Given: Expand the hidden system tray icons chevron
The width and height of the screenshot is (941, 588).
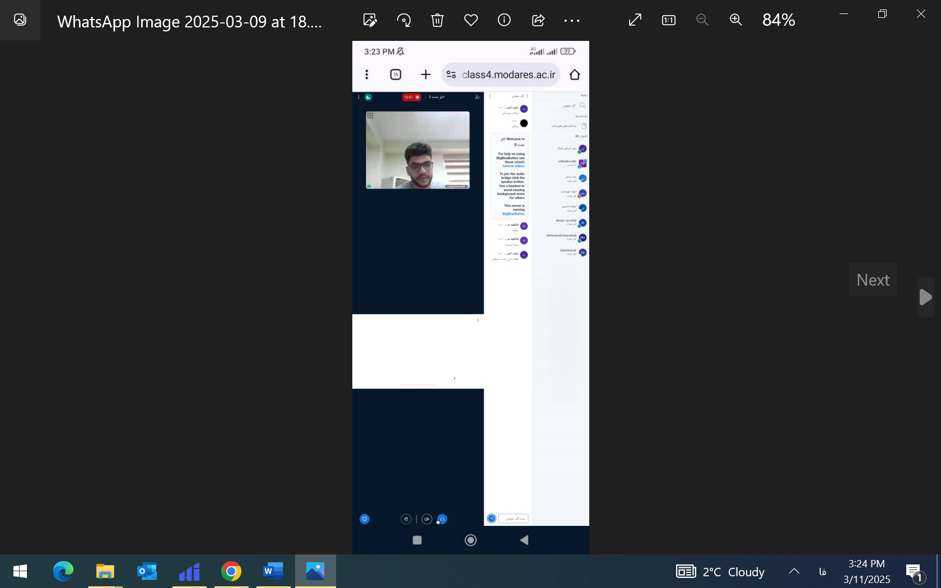Looking at the screenshot, I should 794,571.
